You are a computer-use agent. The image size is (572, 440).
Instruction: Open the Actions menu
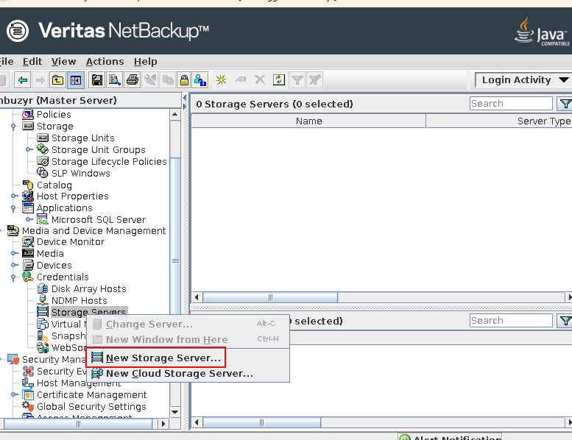click(105, 62)
